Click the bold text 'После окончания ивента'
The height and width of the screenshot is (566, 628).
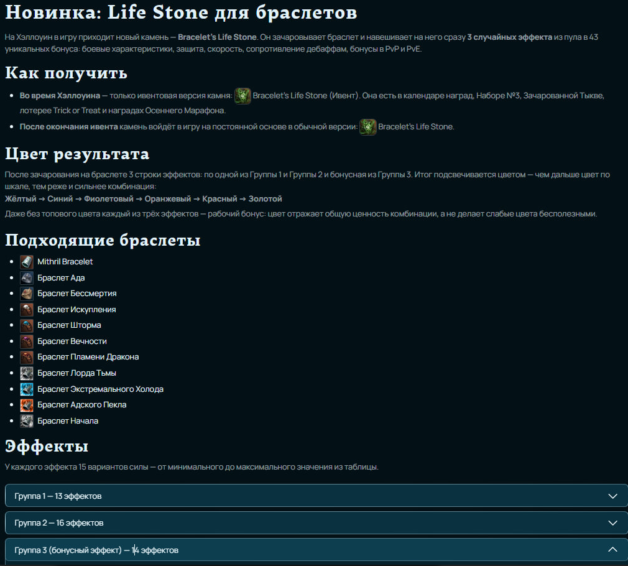coord(69,127)
